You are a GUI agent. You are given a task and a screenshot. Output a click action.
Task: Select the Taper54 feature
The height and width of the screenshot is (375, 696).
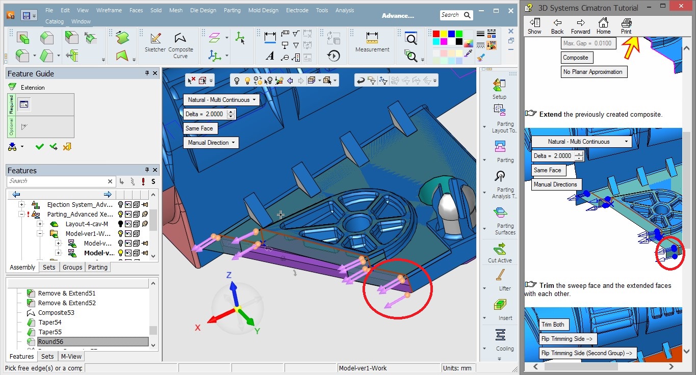click(50, 322)
